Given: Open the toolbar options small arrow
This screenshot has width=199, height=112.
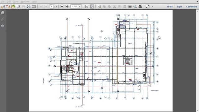Looking at the screenshot, I should tap(152, 7).
